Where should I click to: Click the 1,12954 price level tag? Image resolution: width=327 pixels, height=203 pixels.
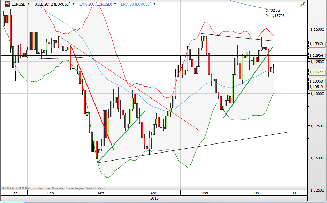click(x=316, y=55)
